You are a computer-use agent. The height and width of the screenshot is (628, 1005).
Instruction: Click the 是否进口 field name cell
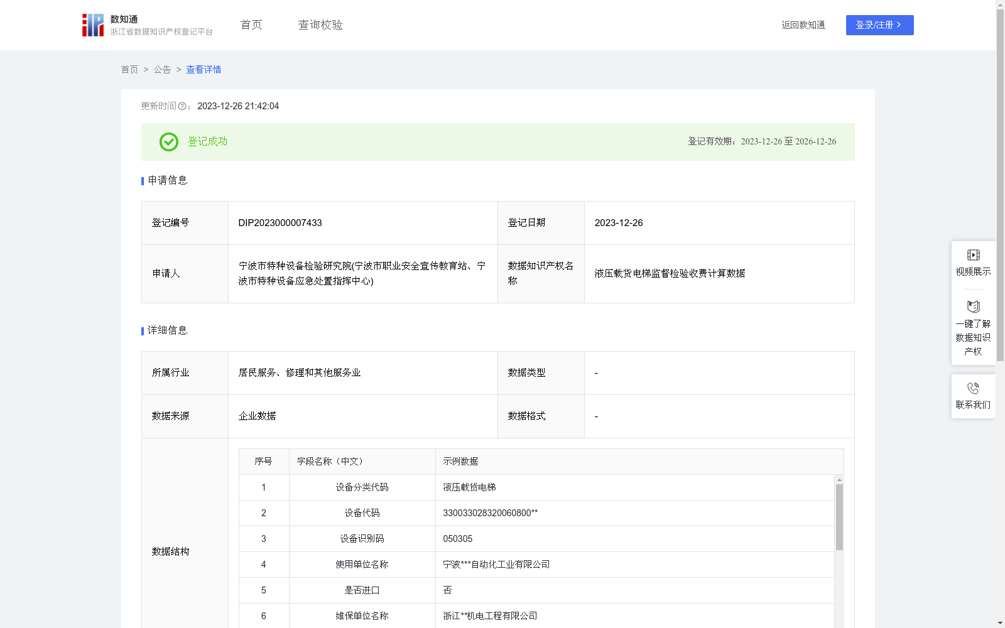pyautogui.click(x=362, y=590)
